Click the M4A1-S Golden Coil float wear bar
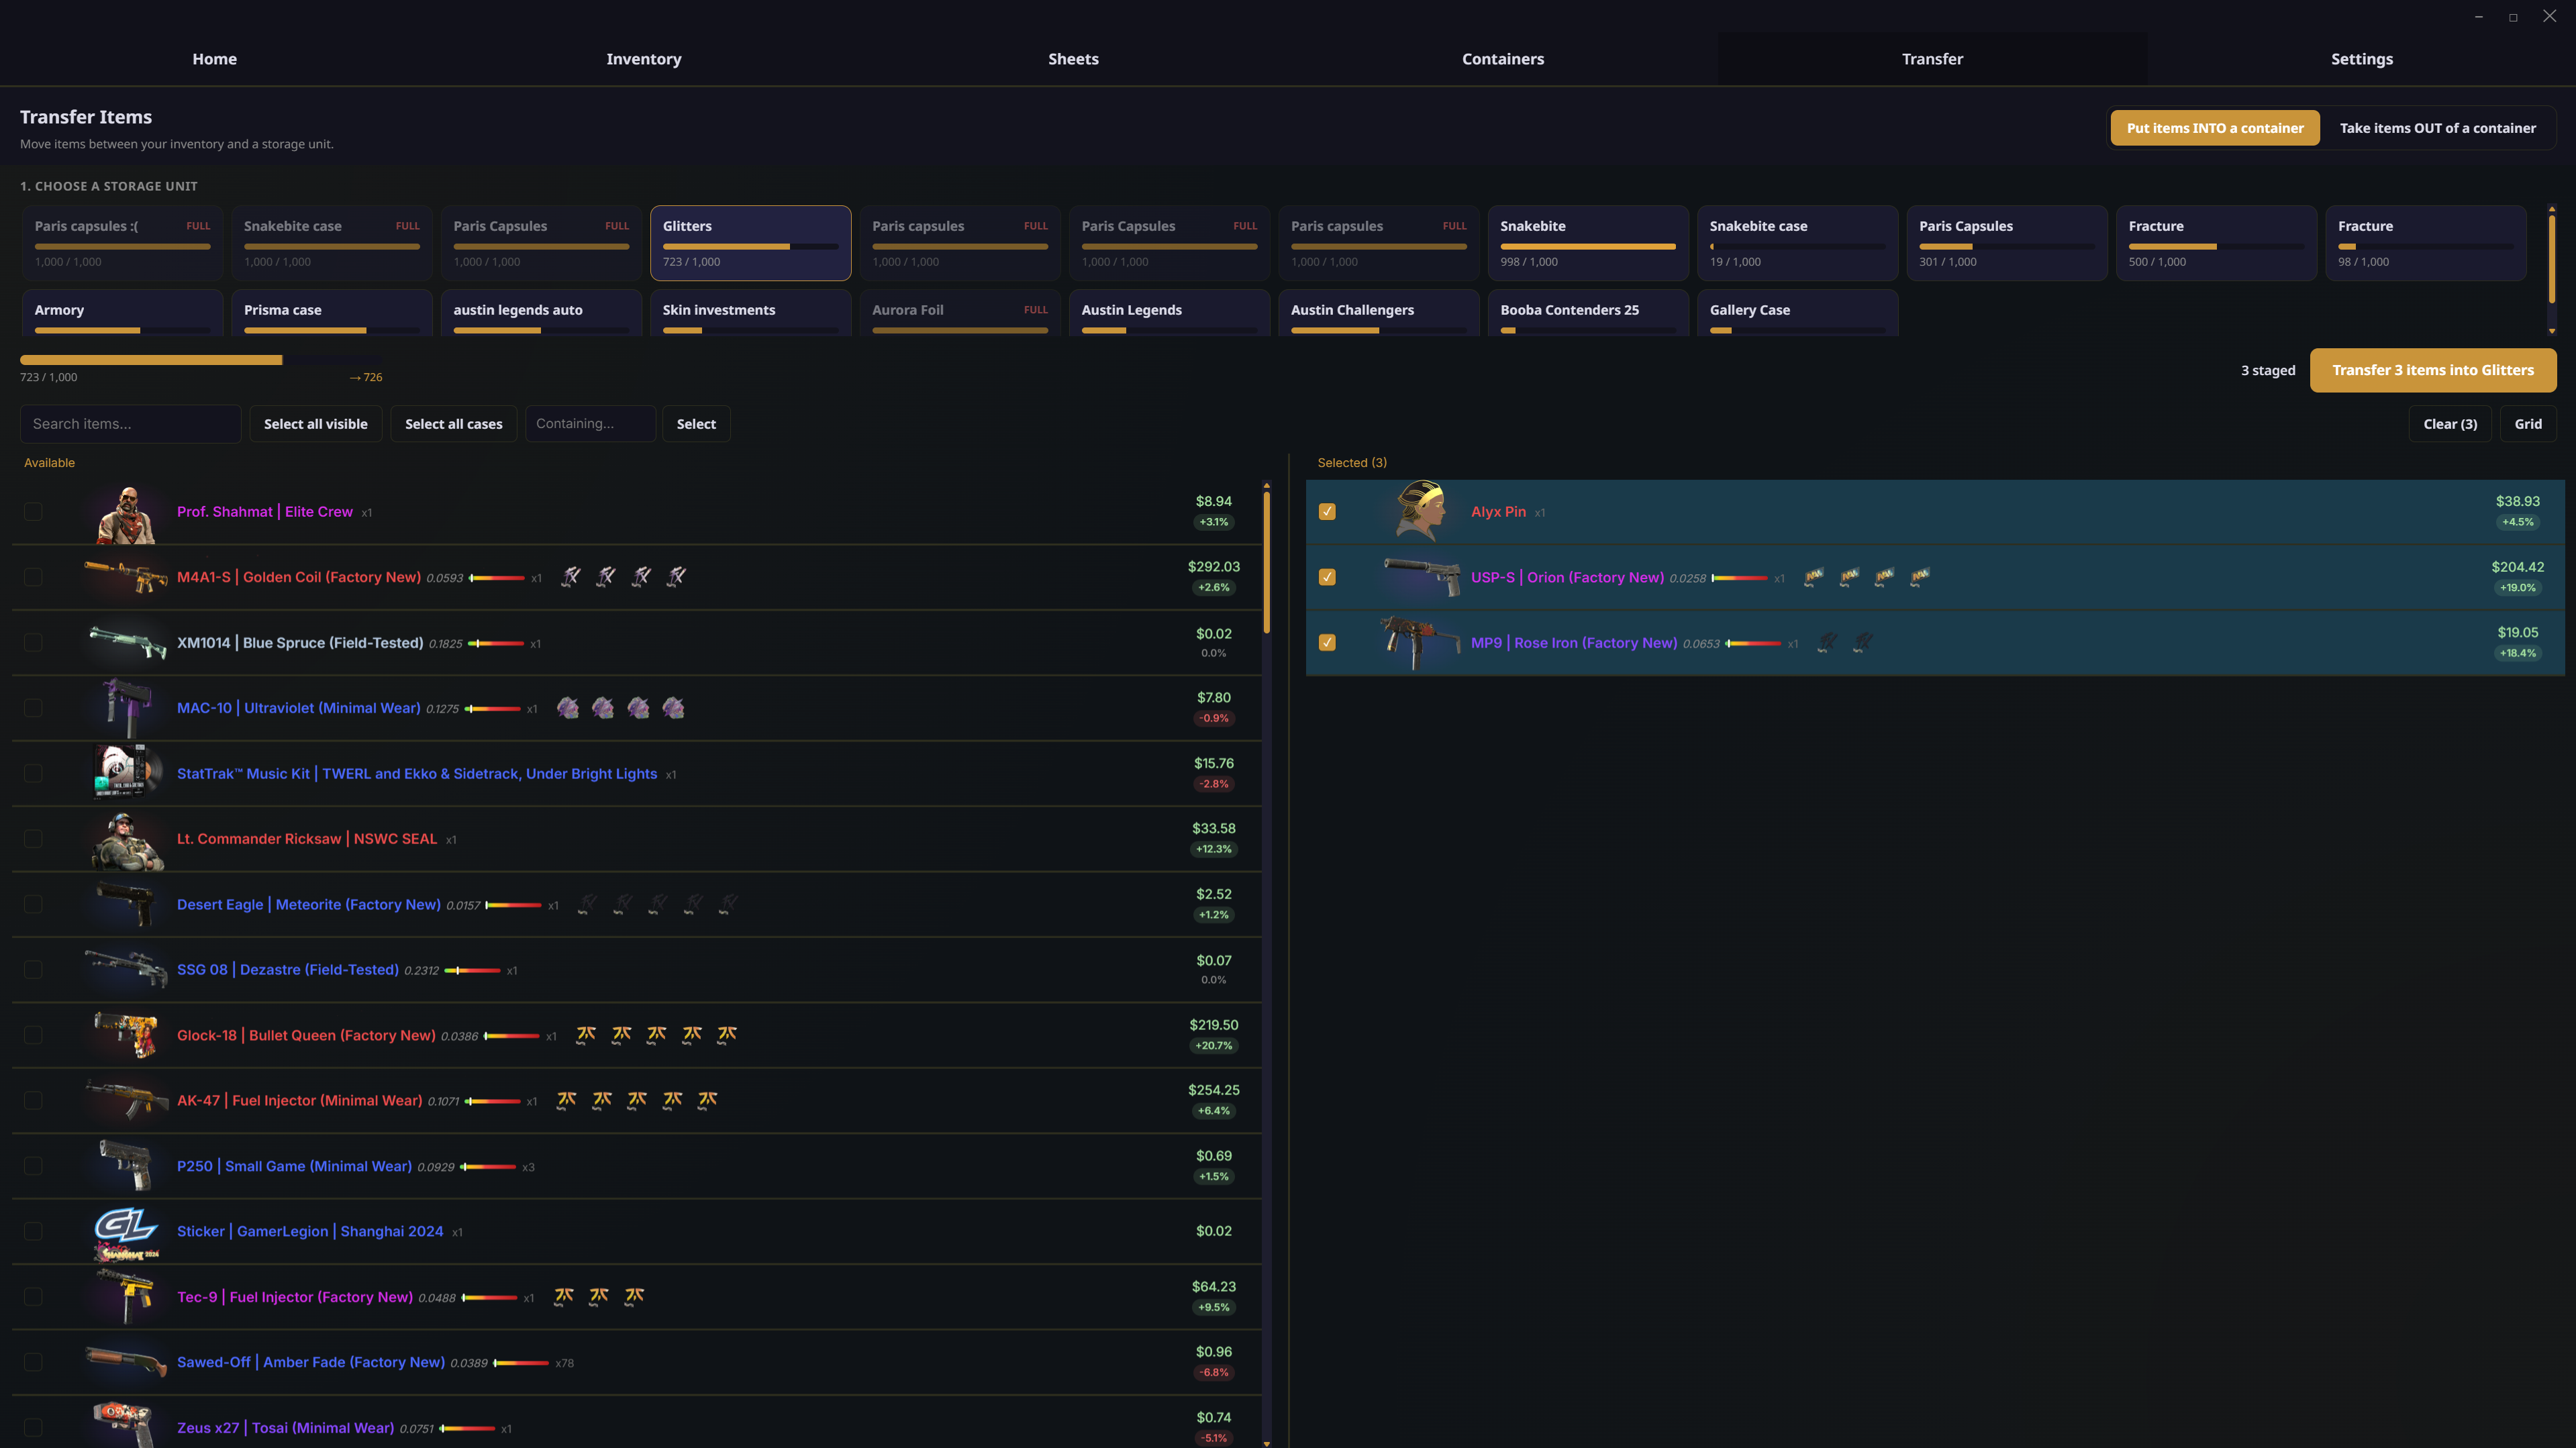This screenshot has height=1448, width=2576. click(497, 578)
